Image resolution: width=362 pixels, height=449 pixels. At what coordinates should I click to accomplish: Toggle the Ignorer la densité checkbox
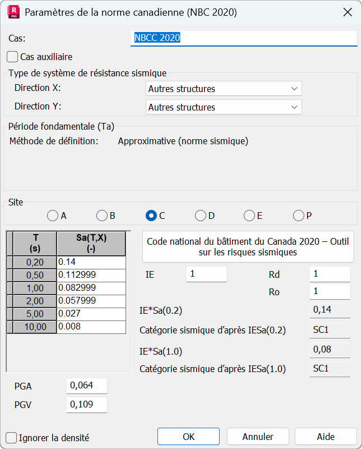pos(11,438)
